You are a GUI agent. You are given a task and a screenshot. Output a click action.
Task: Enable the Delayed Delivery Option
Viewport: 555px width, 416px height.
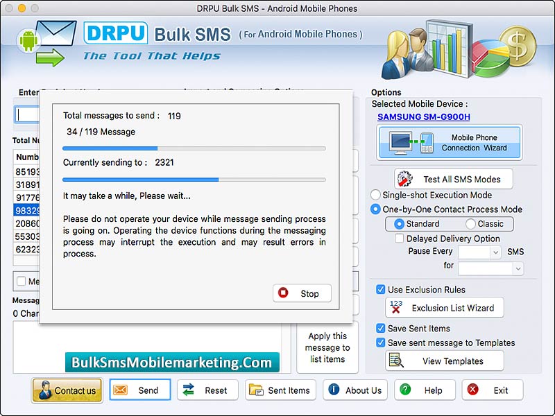tap(400, 238)
